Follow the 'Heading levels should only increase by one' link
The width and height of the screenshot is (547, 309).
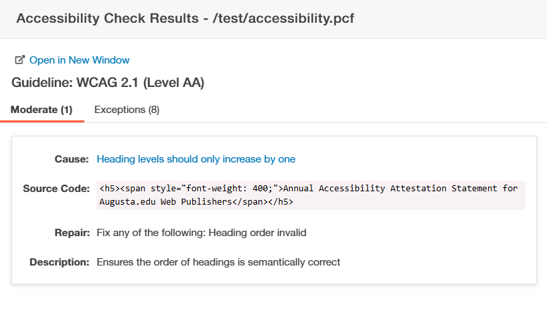pos(196,159)
